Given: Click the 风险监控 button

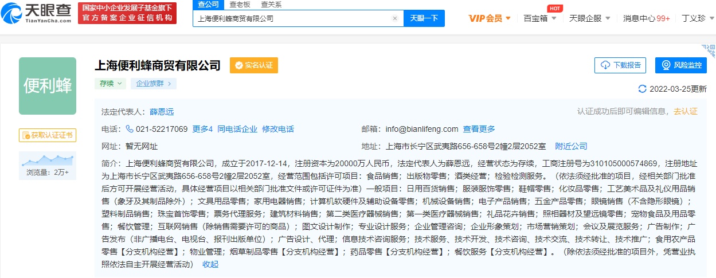Looking at the screenshot, I should (x=681, y=65).
